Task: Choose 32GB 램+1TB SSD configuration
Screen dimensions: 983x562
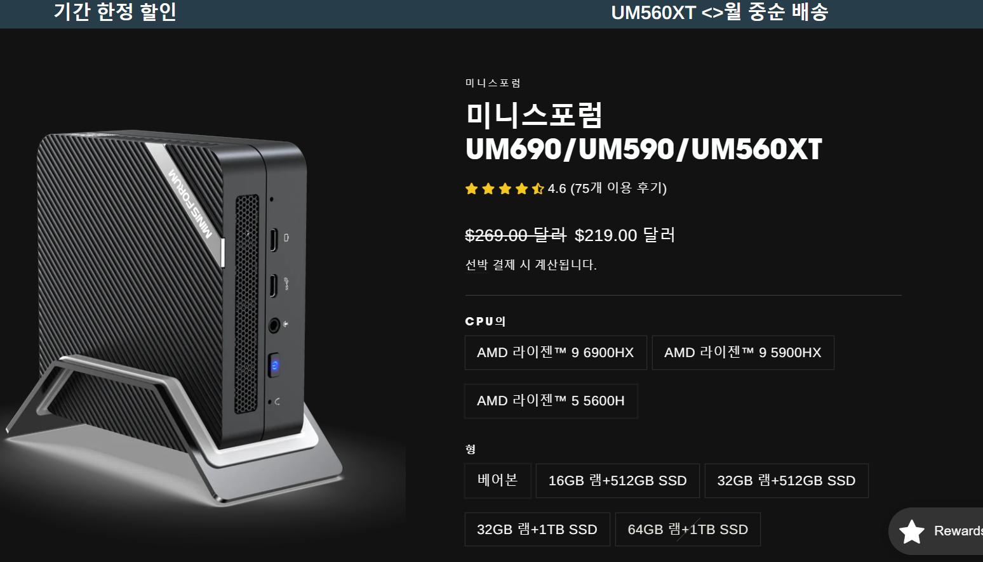Action: click(537, 529)
